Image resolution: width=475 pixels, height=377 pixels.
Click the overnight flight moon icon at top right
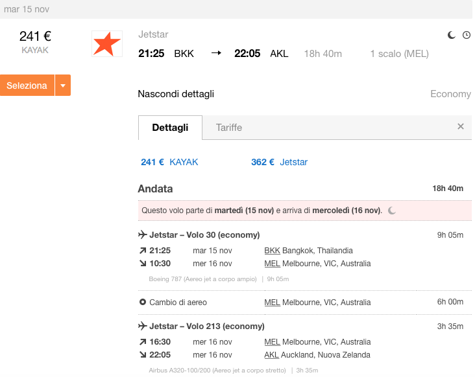coord(452,35)
